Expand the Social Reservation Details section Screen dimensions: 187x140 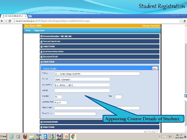tap(99, 52)
